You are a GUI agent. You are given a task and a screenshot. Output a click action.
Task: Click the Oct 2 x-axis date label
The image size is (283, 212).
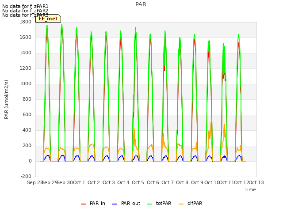coord(94,182)
